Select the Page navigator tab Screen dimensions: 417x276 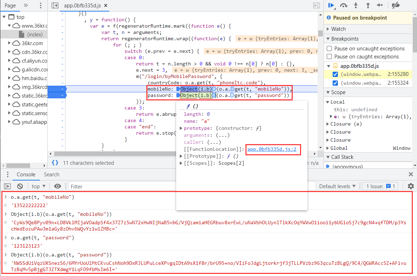click(10, 5)
